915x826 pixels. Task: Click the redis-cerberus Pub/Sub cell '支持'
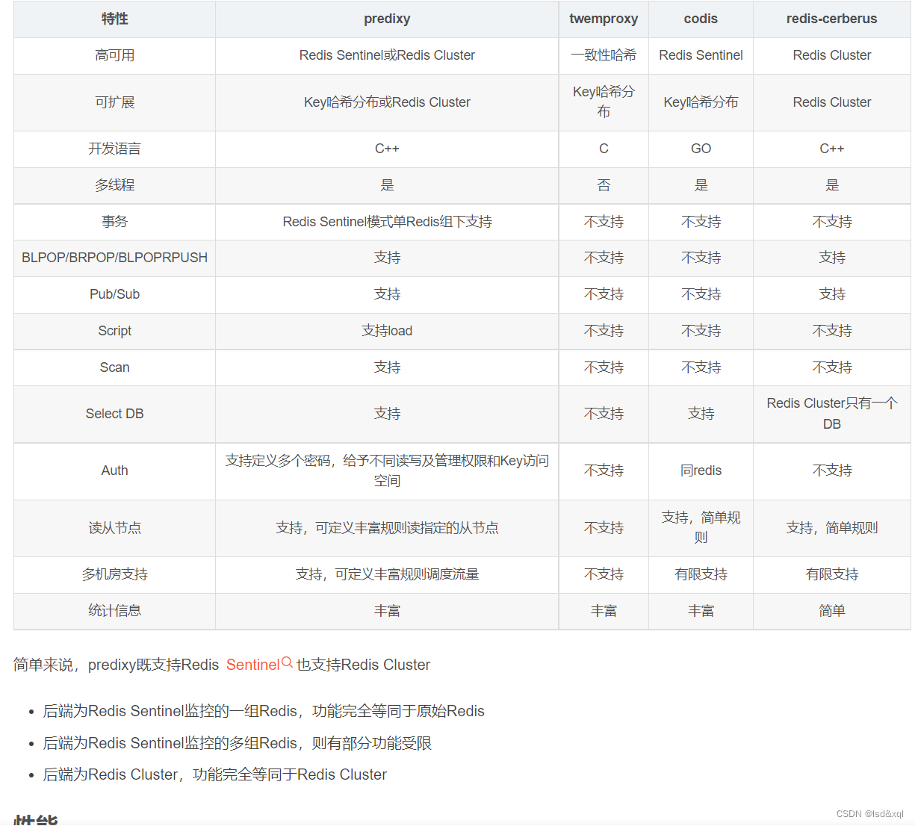831,294
